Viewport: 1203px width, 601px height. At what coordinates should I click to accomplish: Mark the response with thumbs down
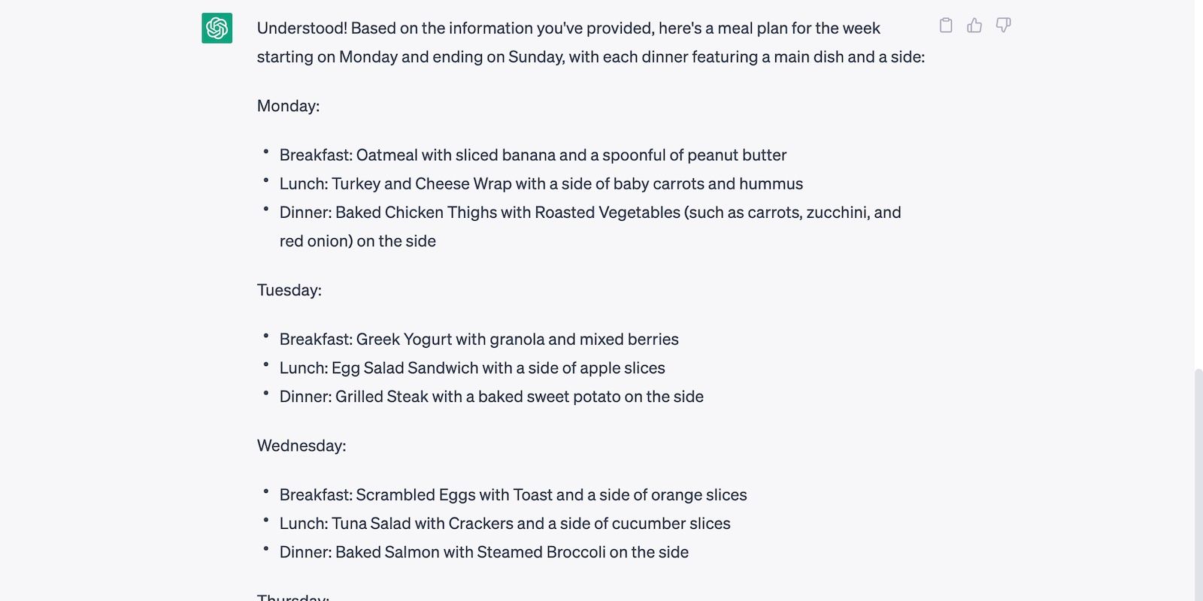(1003, 26)
